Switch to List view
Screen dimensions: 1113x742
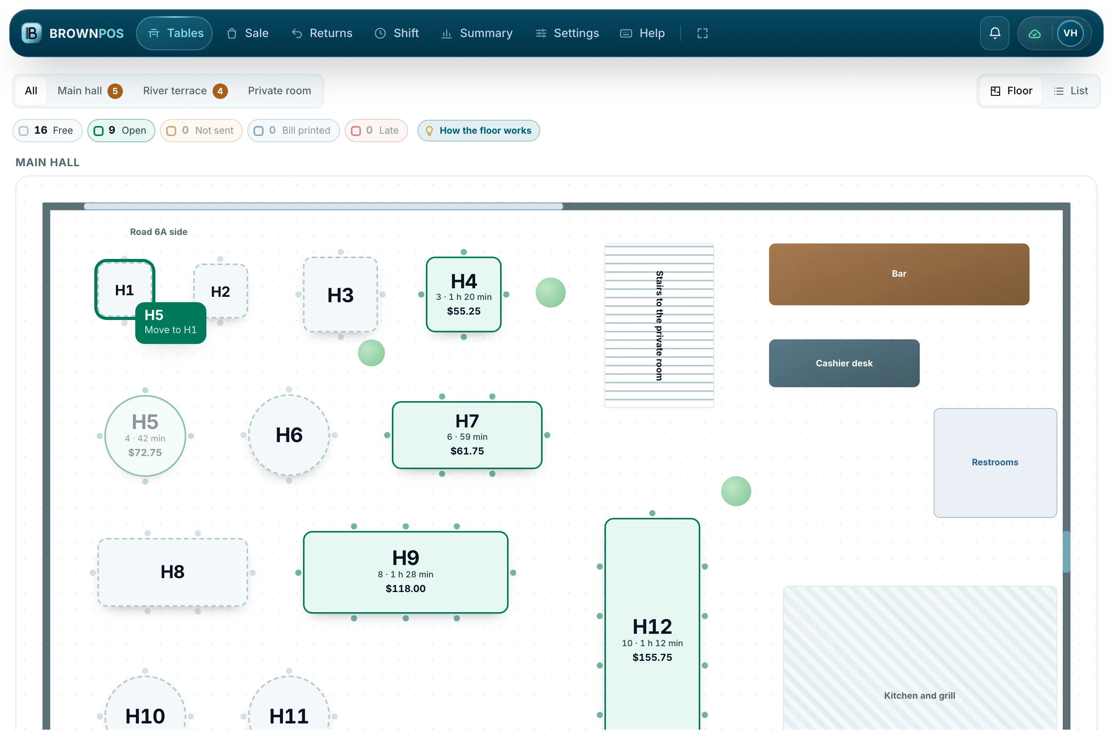tap(1071, 91)
